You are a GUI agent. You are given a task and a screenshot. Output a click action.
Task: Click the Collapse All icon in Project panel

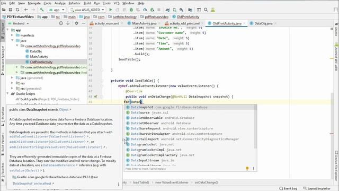(x=68, y=23)
